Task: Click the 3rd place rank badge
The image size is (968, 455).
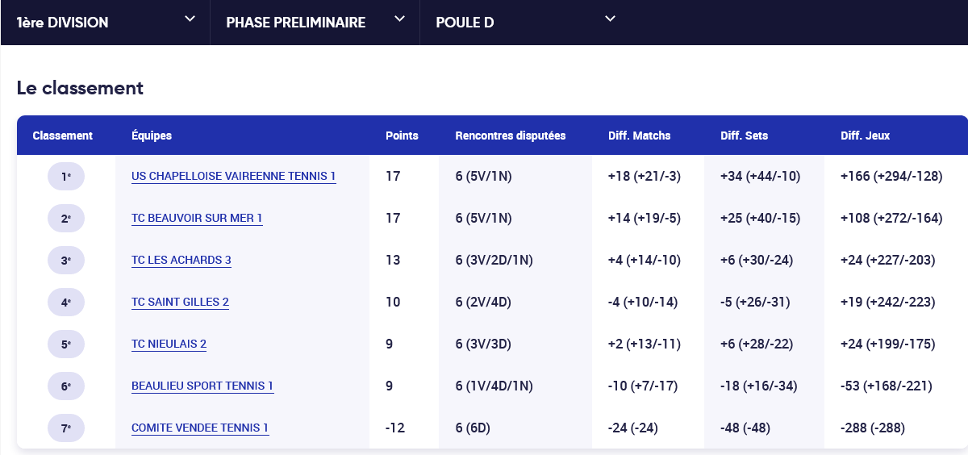Action: tap(66, 260)
